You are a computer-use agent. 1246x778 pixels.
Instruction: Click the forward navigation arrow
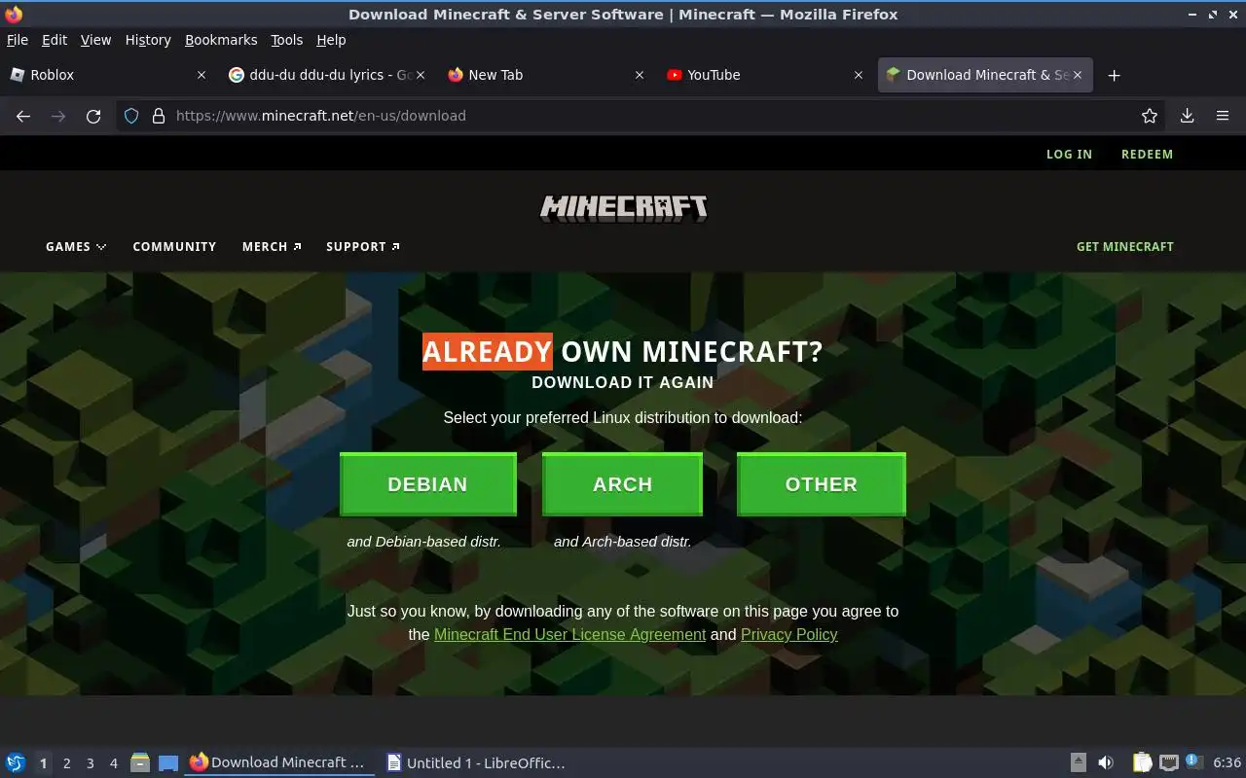pyautogui.click(x=58, y=116)
